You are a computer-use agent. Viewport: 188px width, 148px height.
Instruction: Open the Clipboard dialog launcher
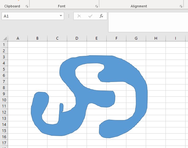(x=27, y=6)
